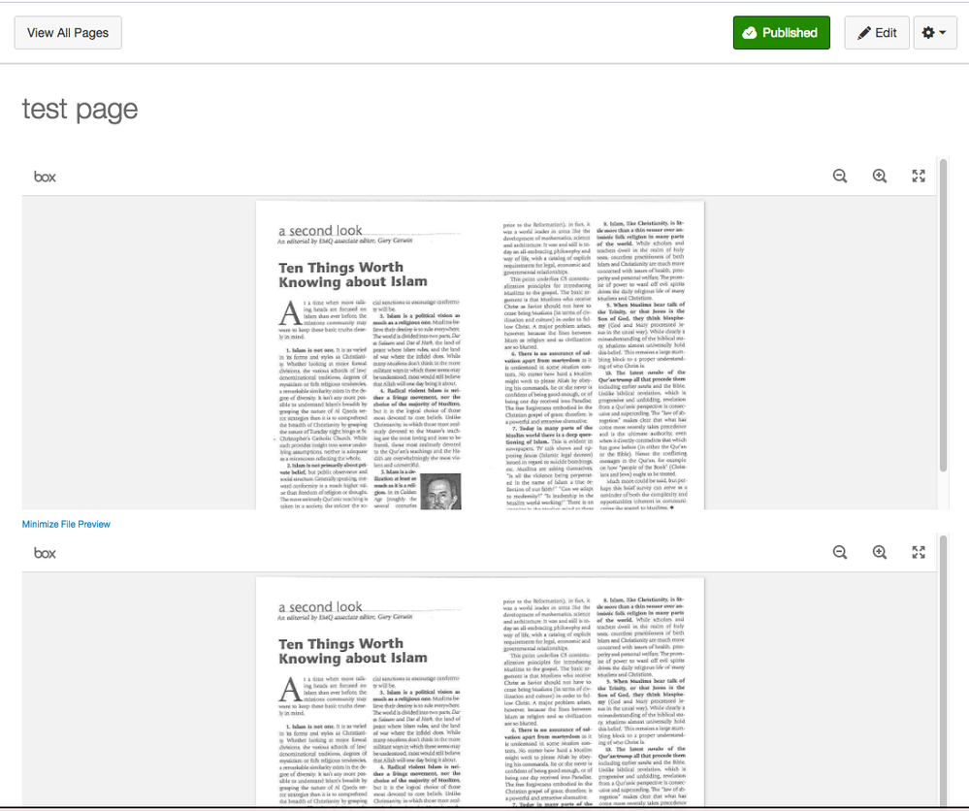
Task: Click the View All Pages button
Action: pyautogui.click(x=68, y=33)
